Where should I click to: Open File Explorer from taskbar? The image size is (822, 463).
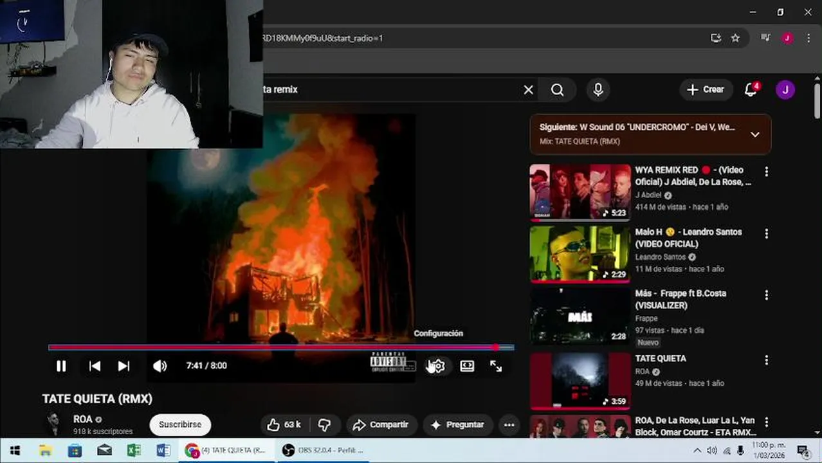(45, 450)
